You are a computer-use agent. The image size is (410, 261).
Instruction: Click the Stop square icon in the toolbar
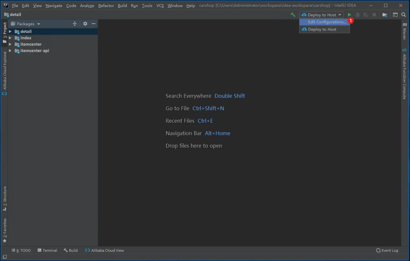click(x=374, y=15)
